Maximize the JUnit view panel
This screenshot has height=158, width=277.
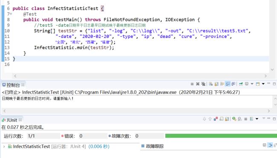(274, 119)
